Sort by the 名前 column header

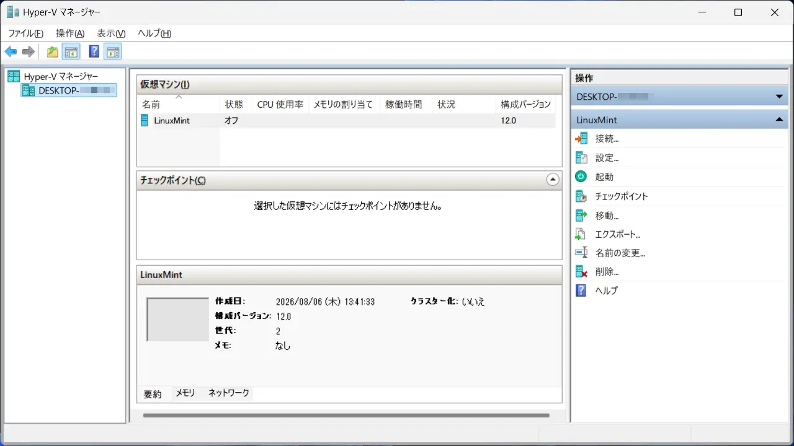coord(179,104)
